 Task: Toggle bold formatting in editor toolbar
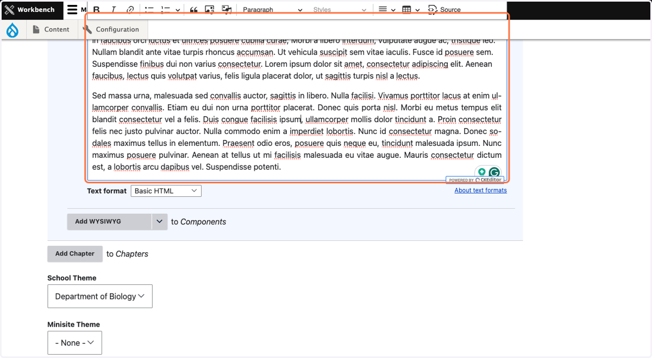pyautogui.click(x=97, y=10)
